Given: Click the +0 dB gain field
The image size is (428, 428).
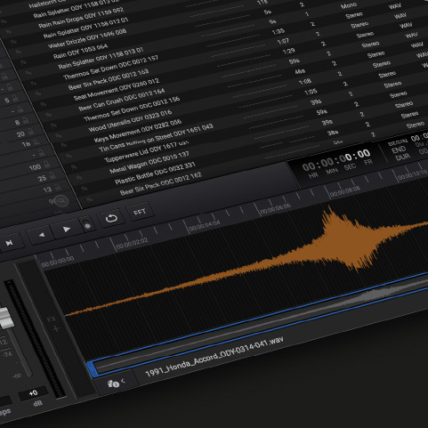Looking at the screenshot, I should coord(33,393).
